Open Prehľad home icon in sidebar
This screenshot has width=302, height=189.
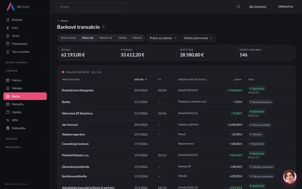coord(8,19)
